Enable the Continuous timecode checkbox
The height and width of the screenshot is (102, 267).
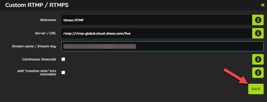[x=63, y=59]
